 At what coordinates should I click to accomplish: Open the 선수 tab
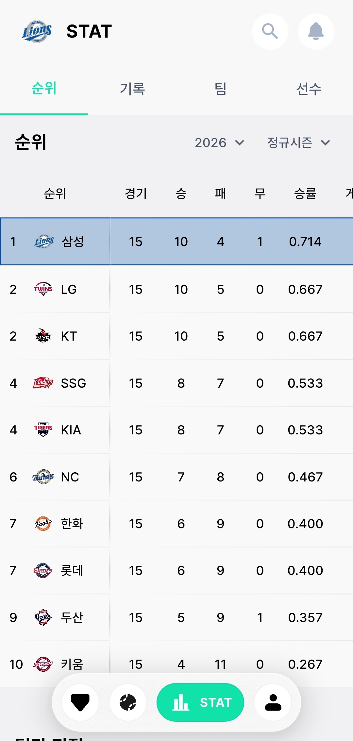(x=309, y=89)
